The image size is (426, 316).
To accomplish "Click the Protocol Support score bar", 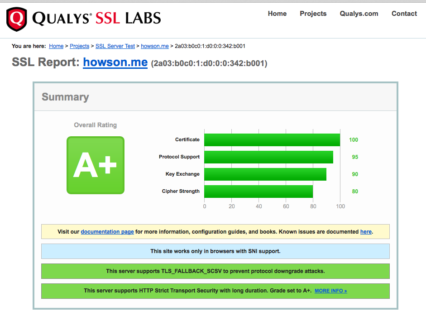I will click(x=269, y=157).
